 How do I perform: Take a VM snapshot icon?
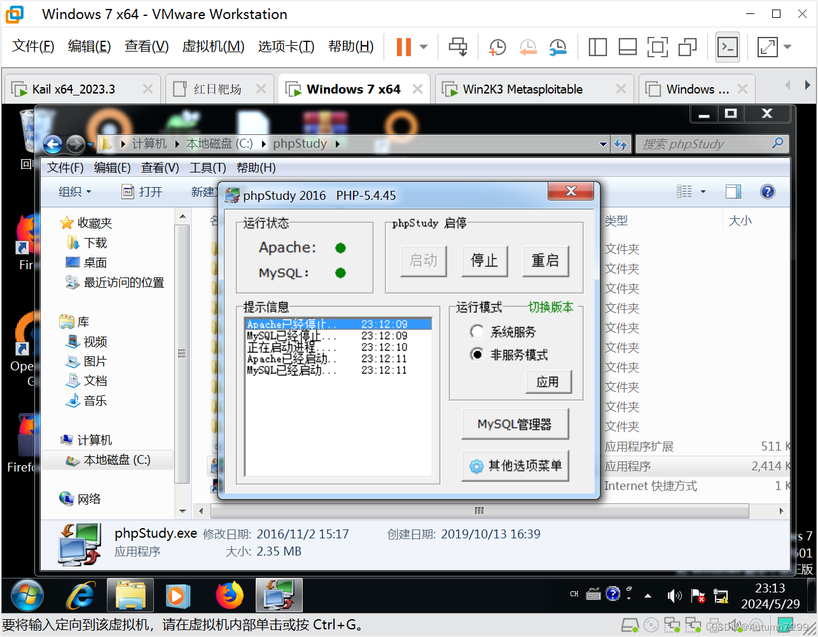click(497, 46)
